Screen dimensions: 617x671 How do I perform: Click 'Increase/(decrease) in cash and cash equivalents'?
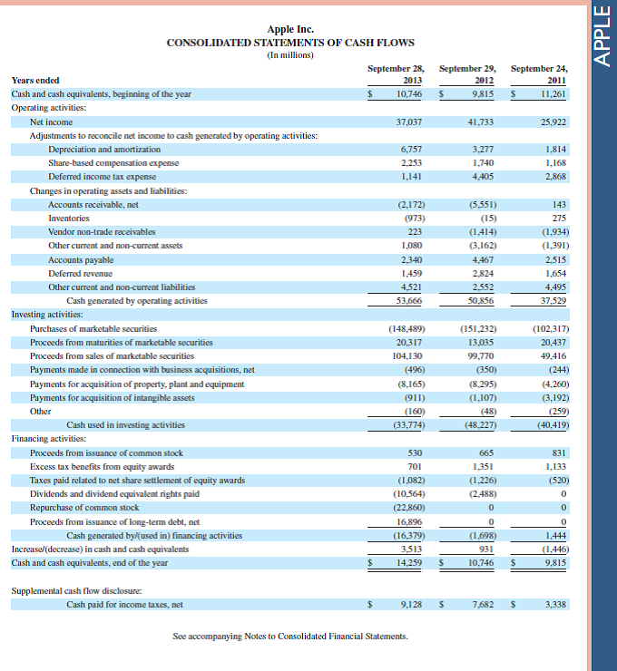tap(100, 549)
